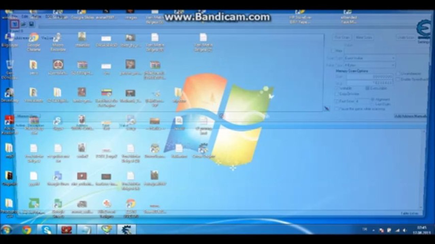Open Cheat Engine Settings logo
Image resolution: width=435 pixels, height=244 pixels.
click(424, 30)
